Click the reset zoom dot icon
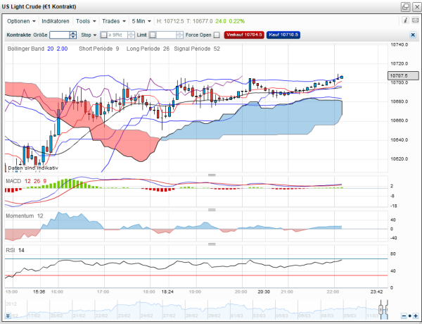Viewport: 422px width, 324px height. (x=409, y=315)
